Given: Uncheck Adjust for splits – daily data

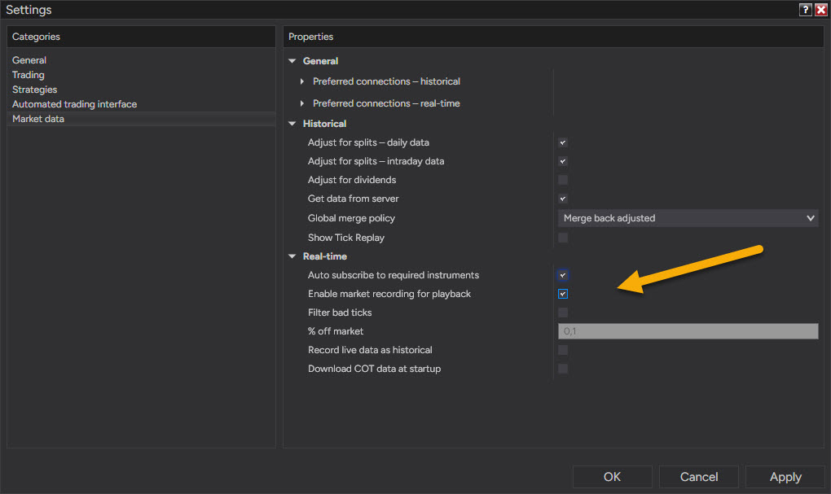Looking at the screenshot, I should (563, 142).
